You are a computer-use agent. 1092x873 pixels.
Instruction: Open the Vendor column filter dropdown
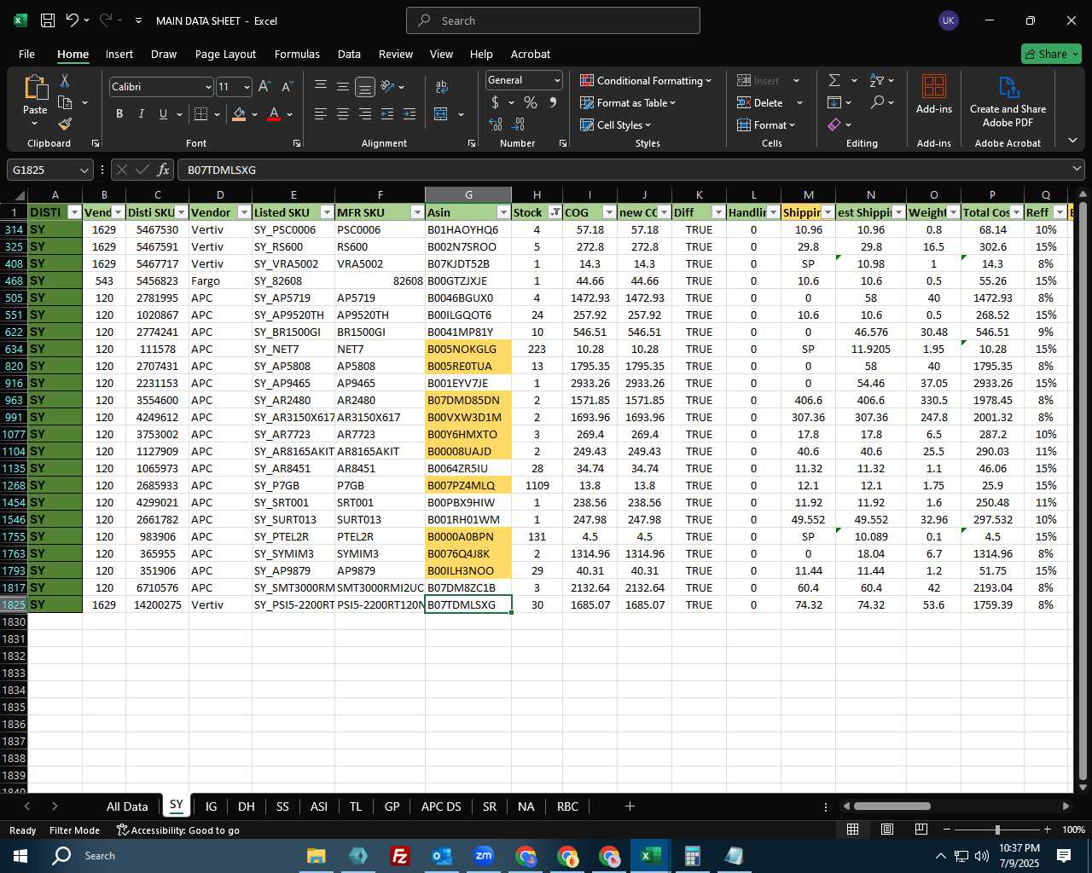[x=244, y=212]
